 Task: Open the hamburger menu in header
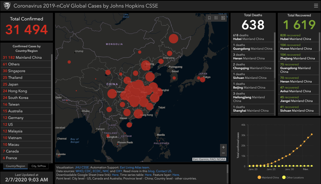(315, 6)
